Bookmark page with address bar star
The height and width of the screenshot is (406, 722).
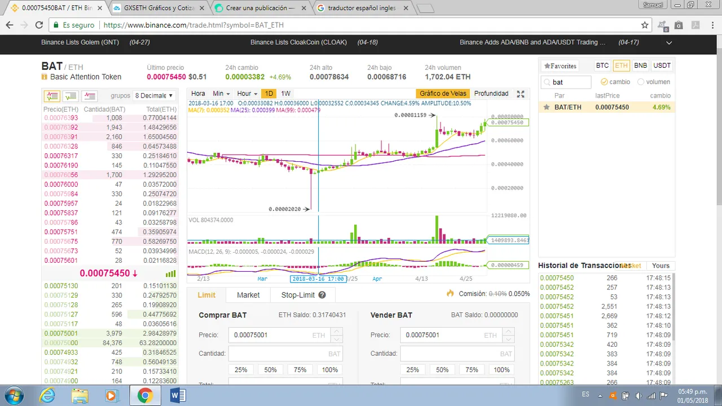pyautogui.click(x=645, y=25)
